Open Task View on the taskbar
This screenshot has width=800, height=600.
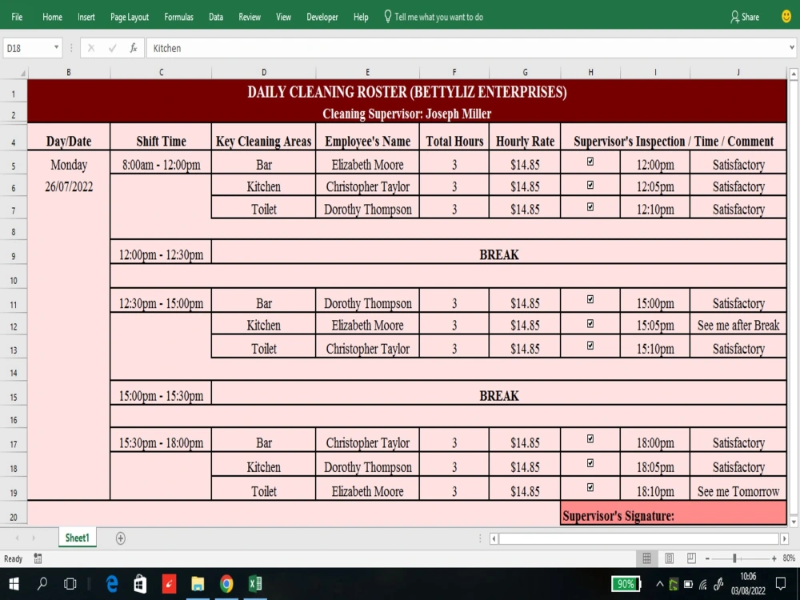coord(70,583)
